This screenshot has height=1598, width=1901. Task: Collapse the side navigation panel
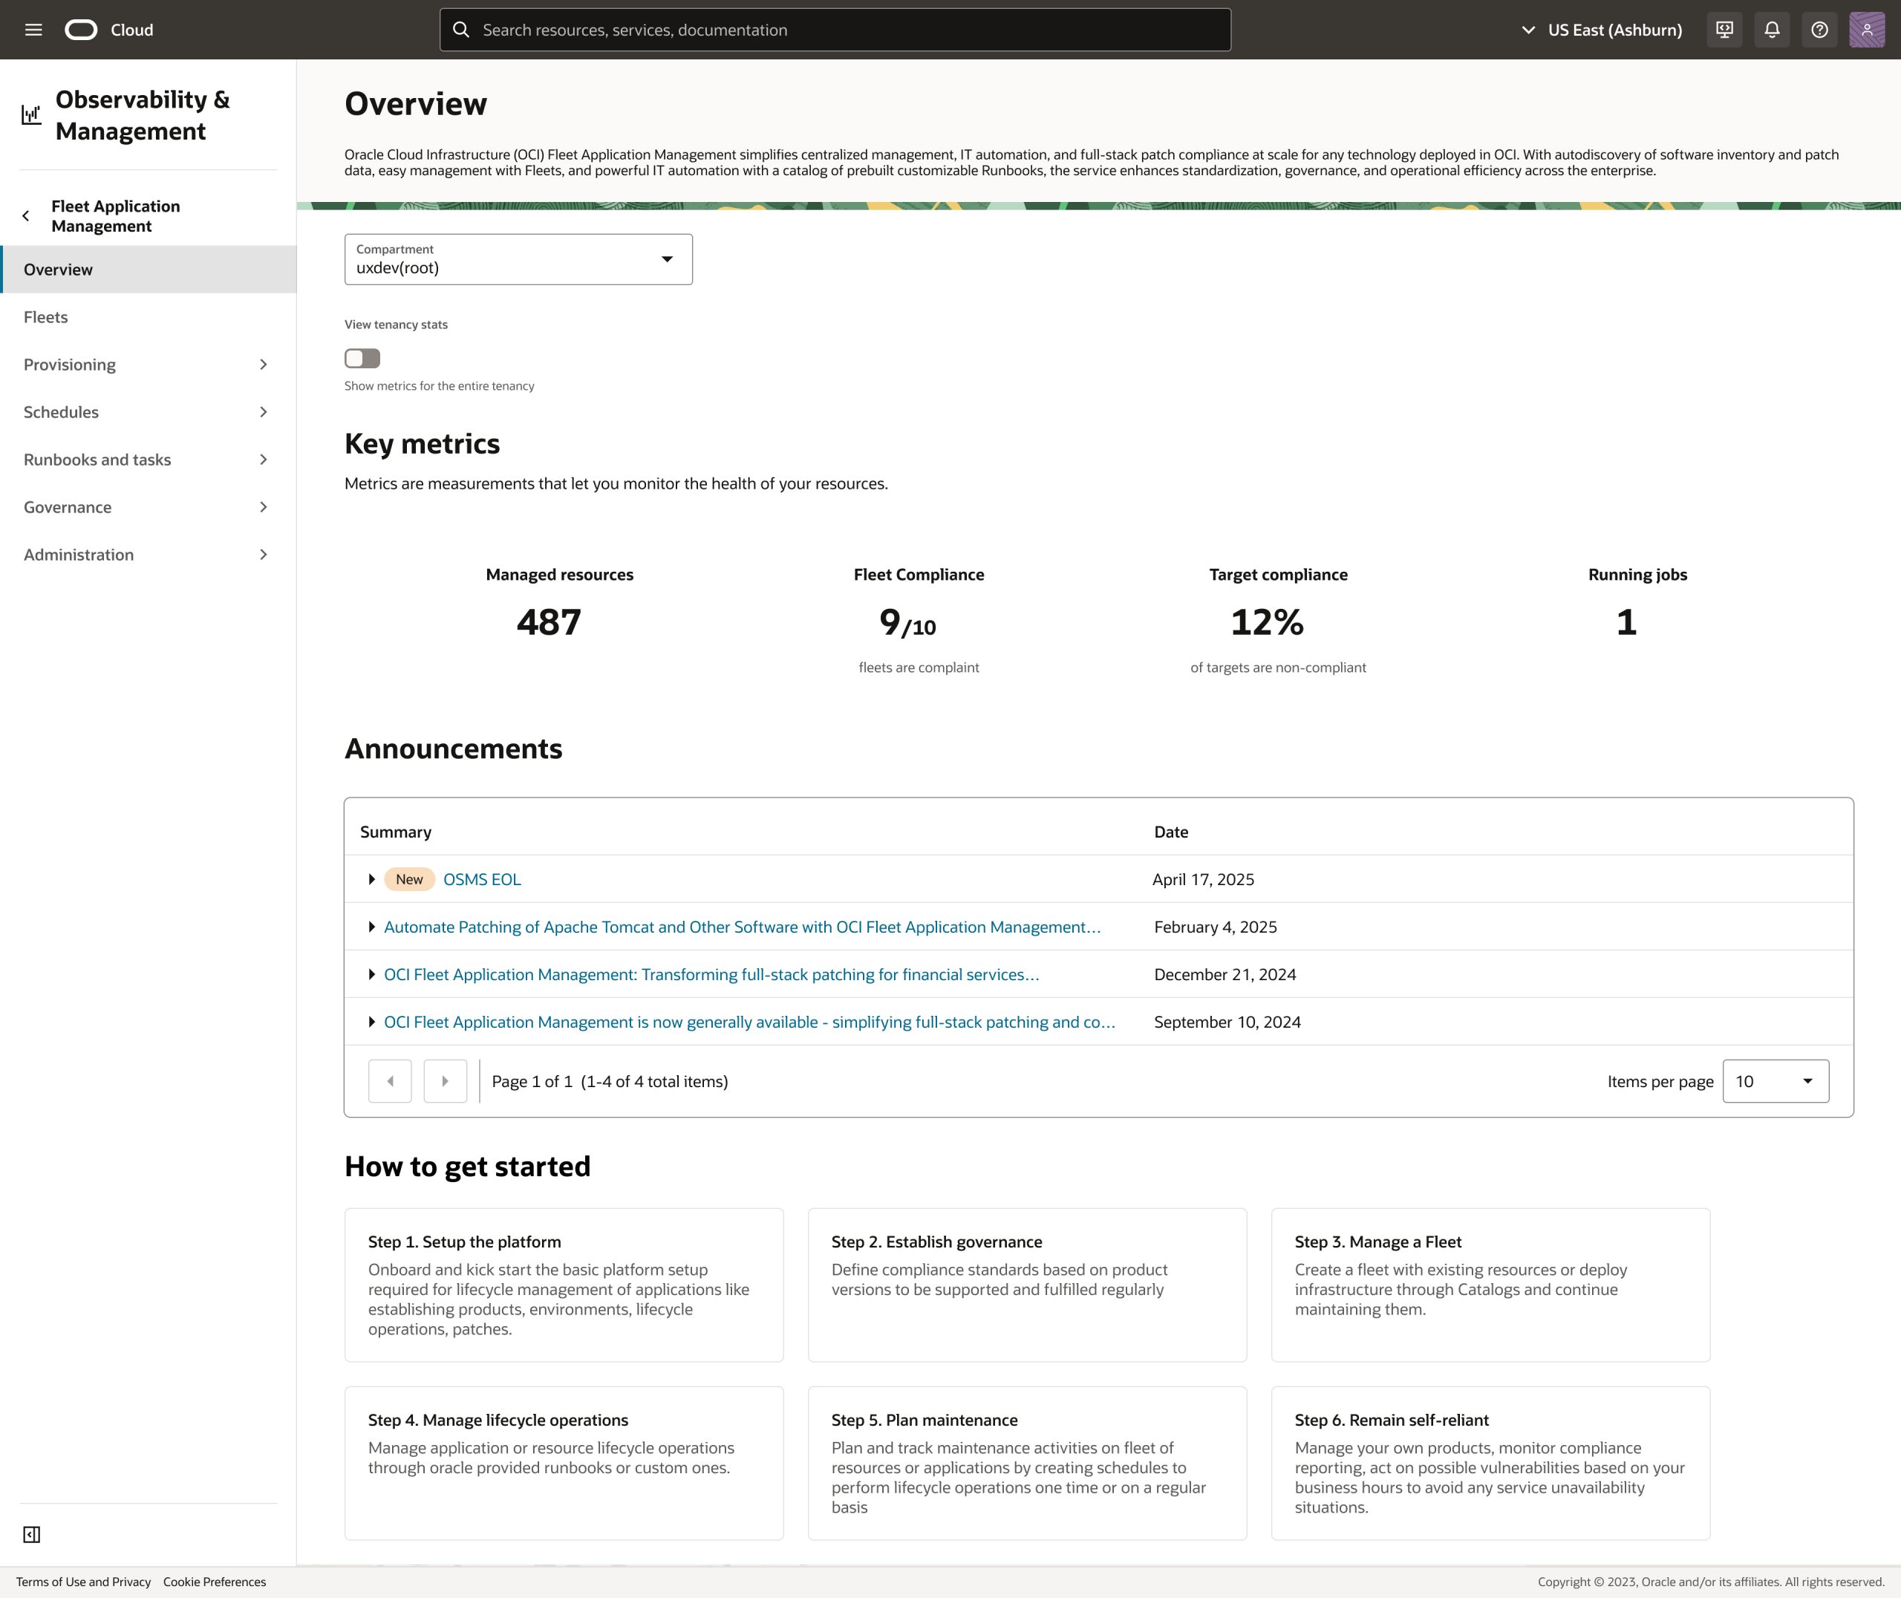pos(33,1533)
